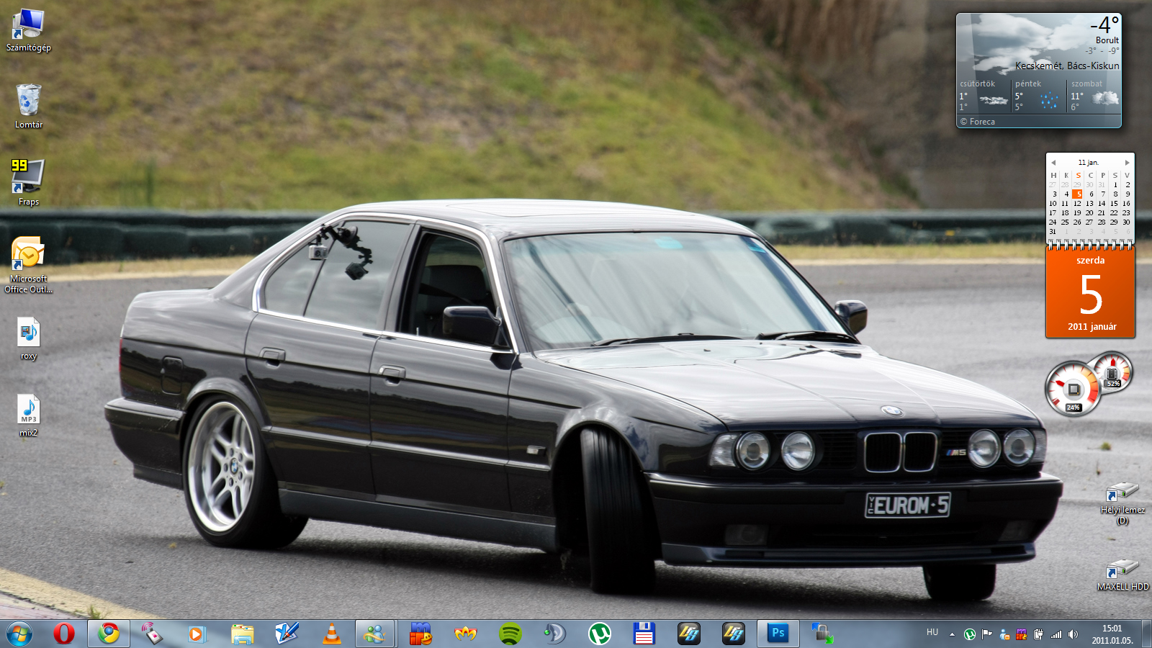Open the Helyi lemez (D) drive shortcut

point(1122,503)
